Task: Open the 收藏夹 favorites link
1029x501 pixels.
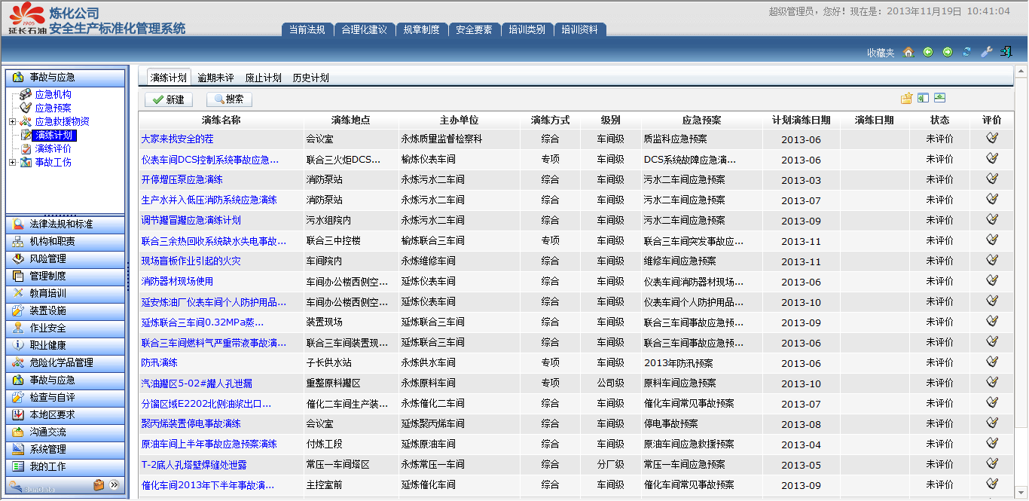Action: tap(880, 53)
